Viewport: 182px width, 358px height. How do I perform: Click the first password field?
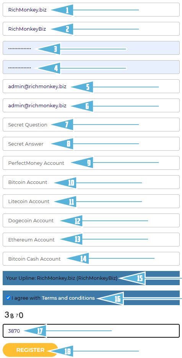[x=91, y=48]
